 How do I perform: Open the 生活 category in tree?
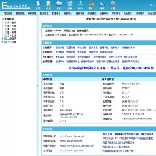pos(12,35)
